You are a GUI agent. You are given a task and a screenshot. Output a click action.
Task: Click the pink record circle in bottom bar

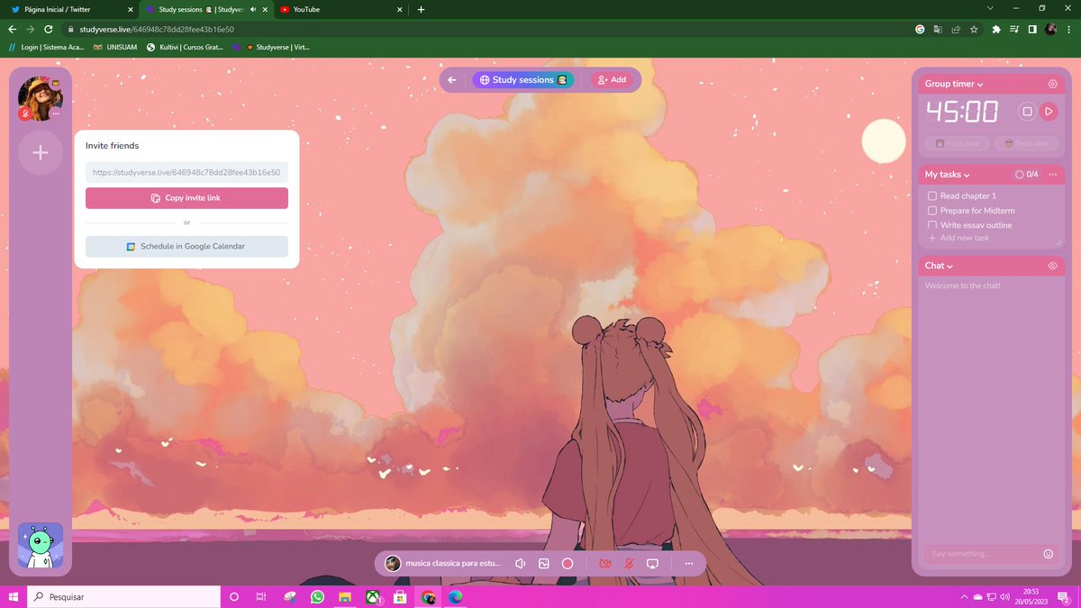tap(568, 564)
